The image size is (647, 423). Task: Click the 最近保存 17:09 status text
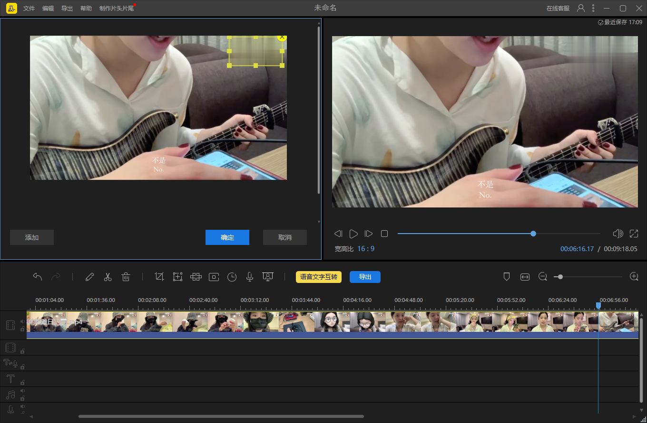(x=620, y=22)
